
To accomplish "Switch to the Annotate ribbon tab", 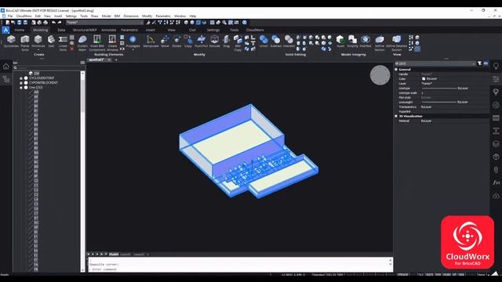I will point(108,30).
